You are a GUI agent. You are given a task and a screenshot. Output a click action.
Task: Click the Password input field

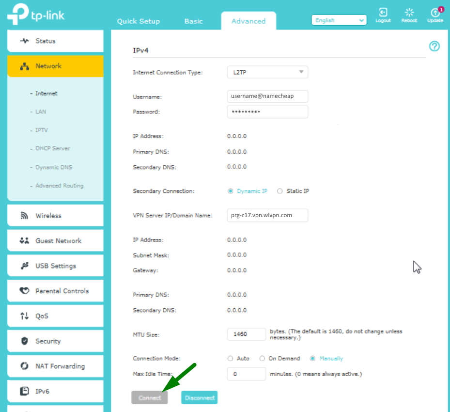[x=267, y=111]
